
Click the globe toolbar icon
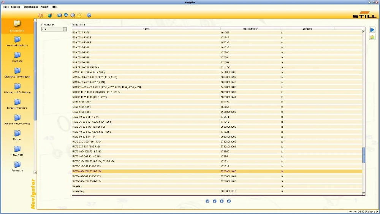tap(50, 15)
